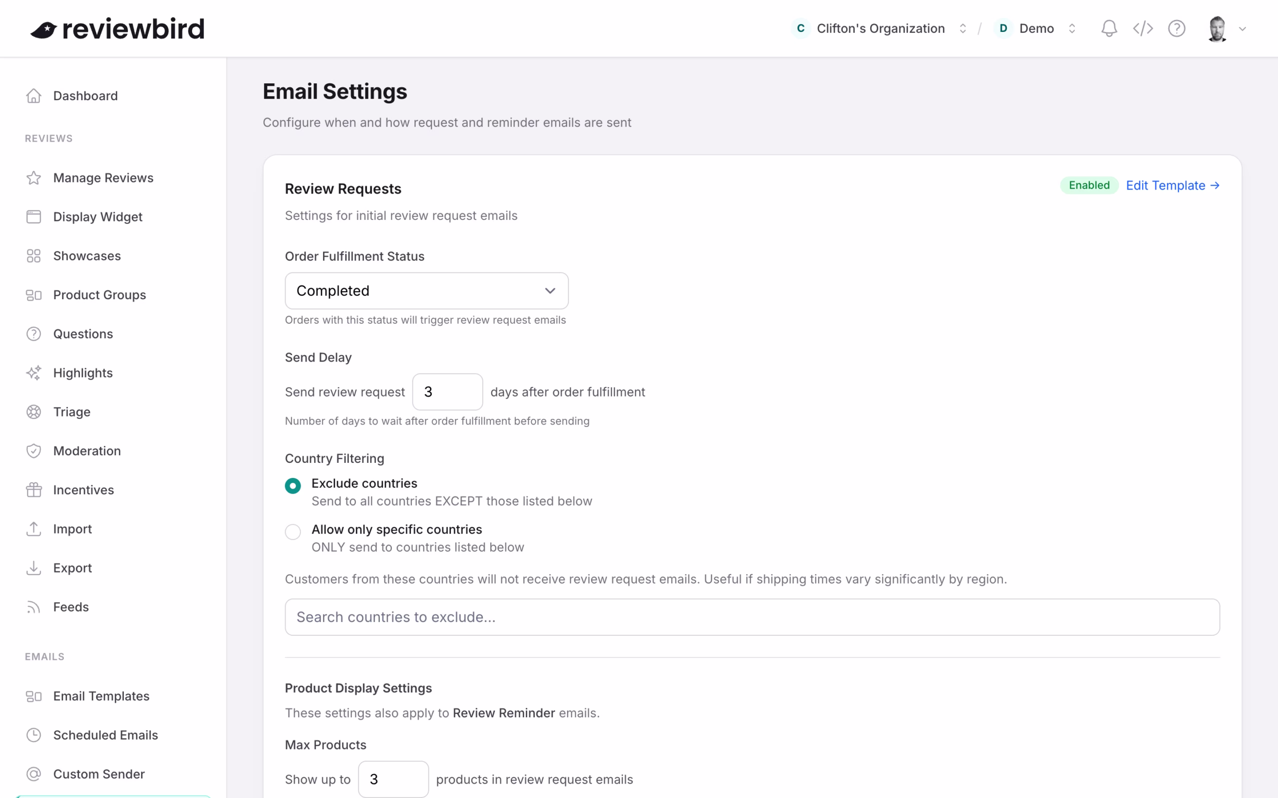
Task: Open the notifications bell
Action: tap(1108, 28)
